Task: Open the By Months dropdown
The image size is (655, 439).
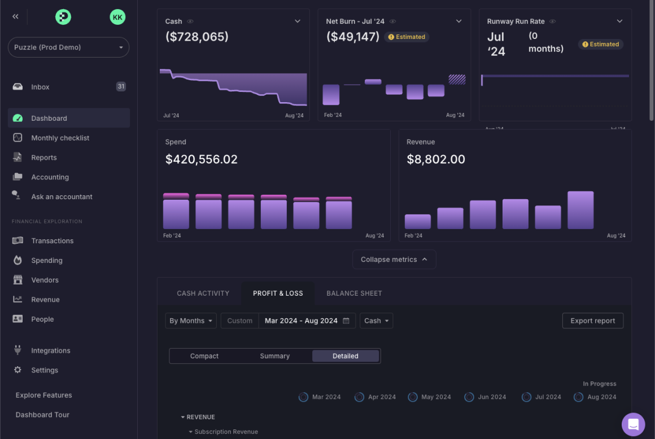Action: click(190, 321)
